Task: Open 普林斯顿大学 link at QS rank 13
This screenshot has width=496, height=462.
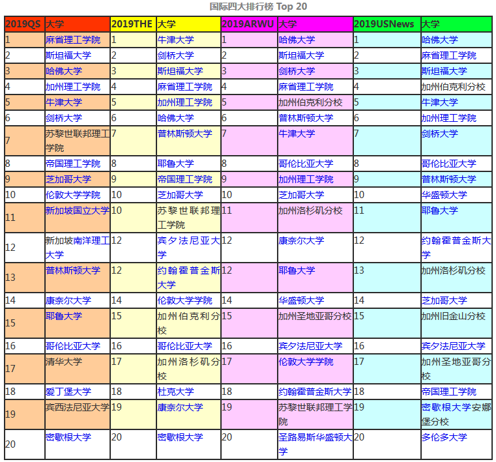Action: 73,270
